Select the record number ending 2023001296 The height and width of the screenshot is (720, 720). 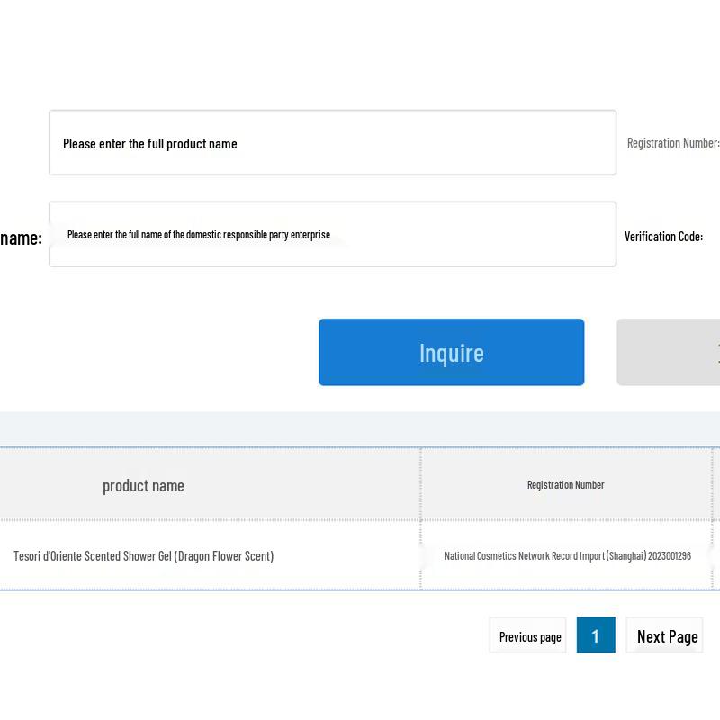pos(567,556)
